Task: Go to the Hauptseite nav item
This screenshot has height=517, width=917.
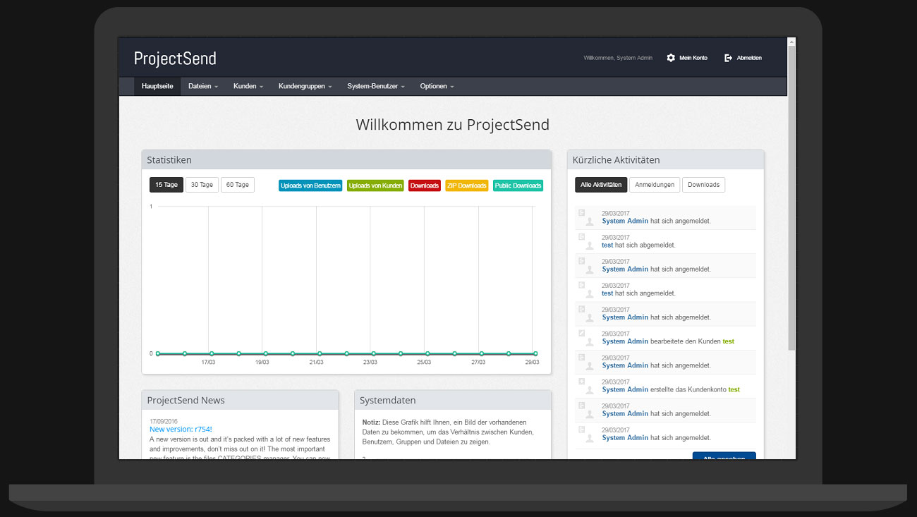Action: click(x=157, y=86)
